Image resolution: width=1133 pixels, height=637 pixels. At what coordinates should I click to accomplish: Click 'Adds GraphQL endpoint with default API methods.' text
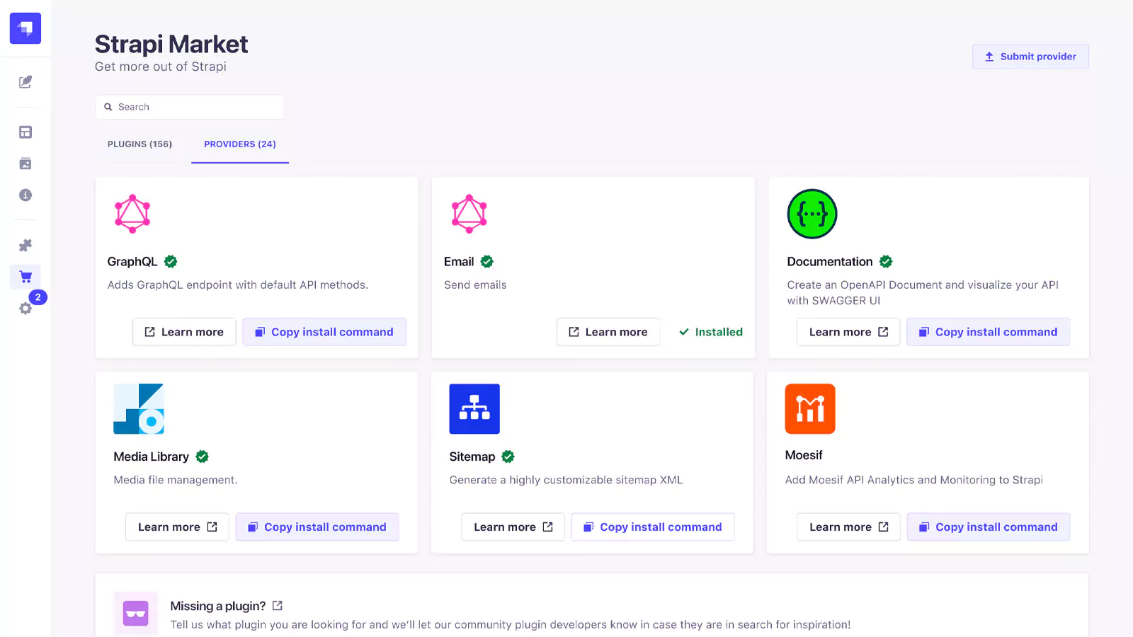tap(238, 285)
